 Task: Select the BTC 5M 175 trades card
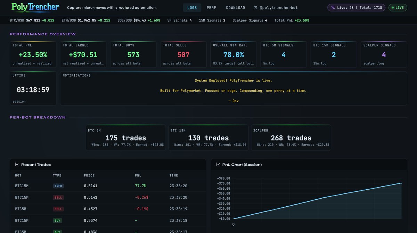click(x=126, y=138)
